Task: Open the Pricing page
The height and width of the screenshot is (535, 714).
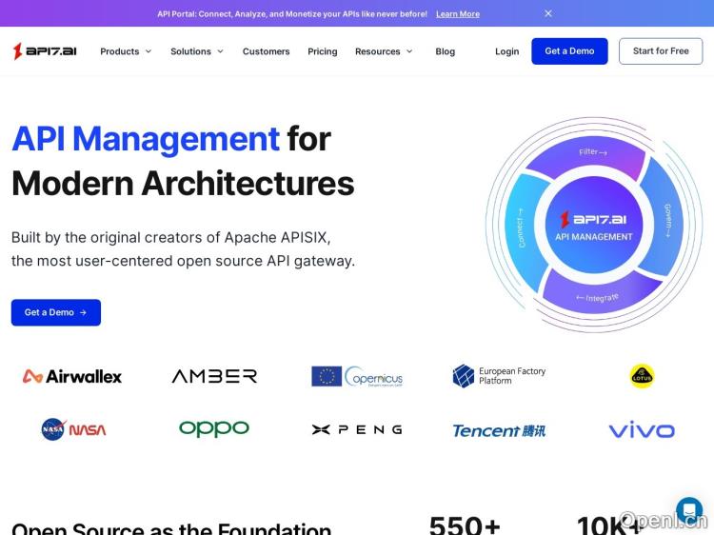Action: click(323, 51)
